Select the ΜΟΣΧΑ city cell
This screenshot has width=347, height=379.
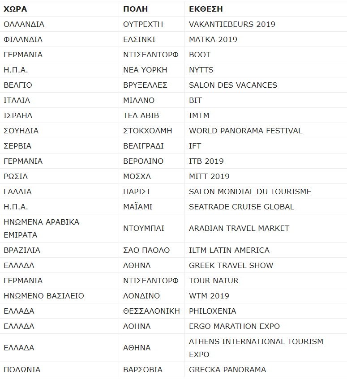137,176
